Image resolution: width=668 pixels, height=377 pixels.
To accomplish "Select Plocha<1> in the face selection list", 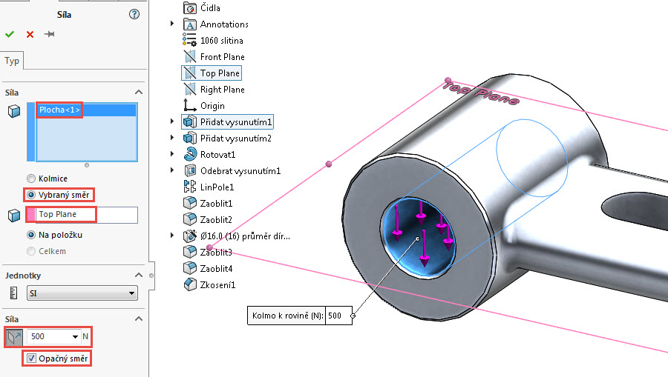I will [59, 110].
